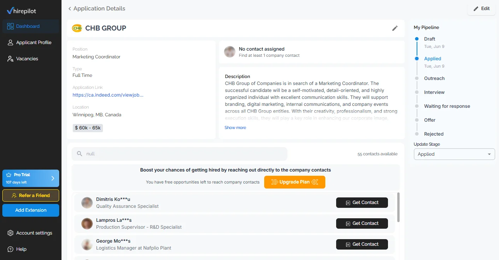The image size is (499, 260).
Task: Select the Offer pipeline stage
Action: point(430,120)
